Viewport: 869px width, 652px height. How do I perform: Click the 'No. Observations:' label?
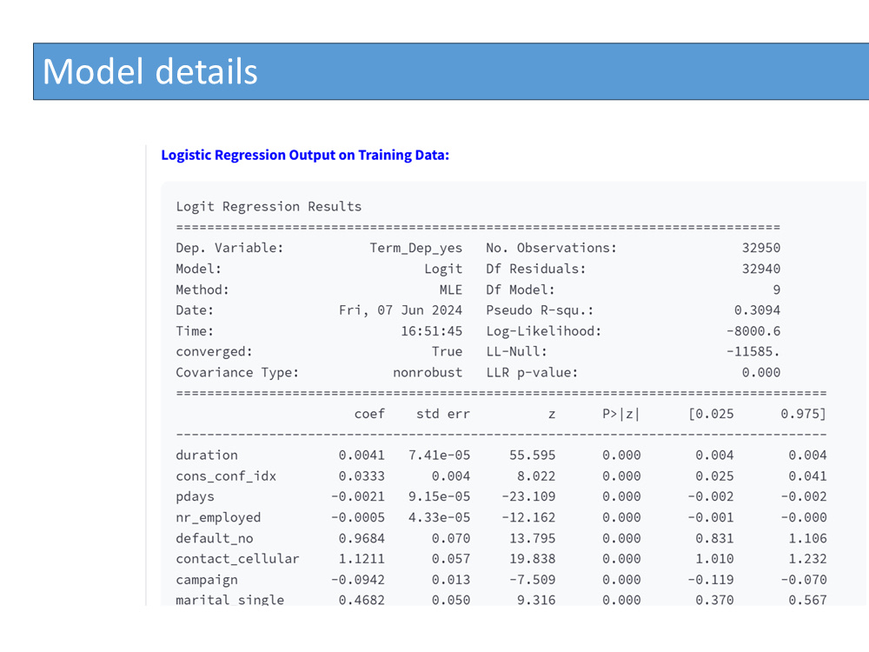point(552,248)
